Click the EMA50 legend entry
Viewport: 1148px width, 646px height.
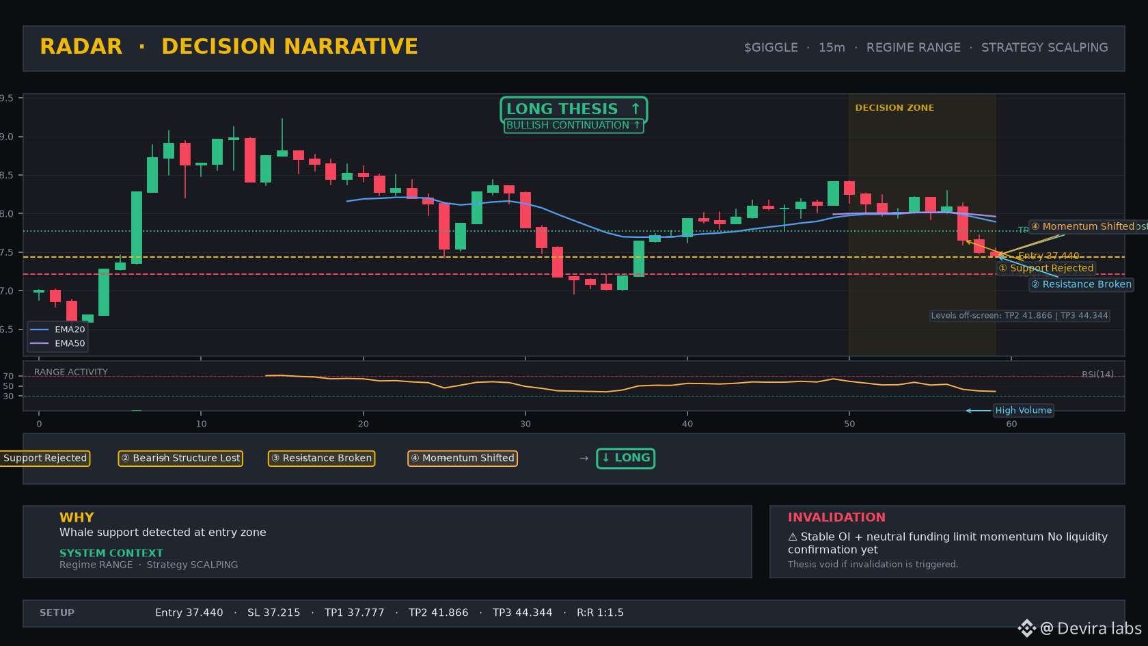pos(58,344)
